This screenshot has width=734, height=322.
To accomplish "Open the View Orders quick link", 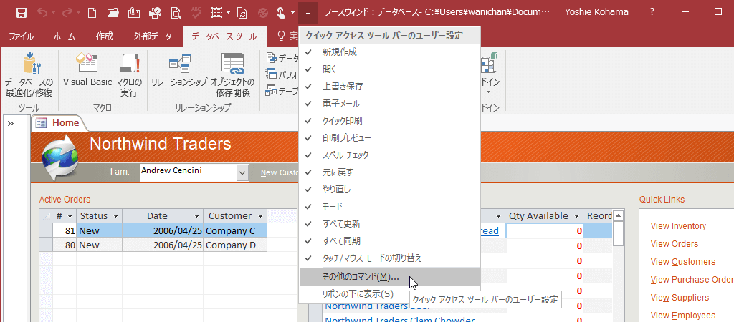I will coord(675,244).
